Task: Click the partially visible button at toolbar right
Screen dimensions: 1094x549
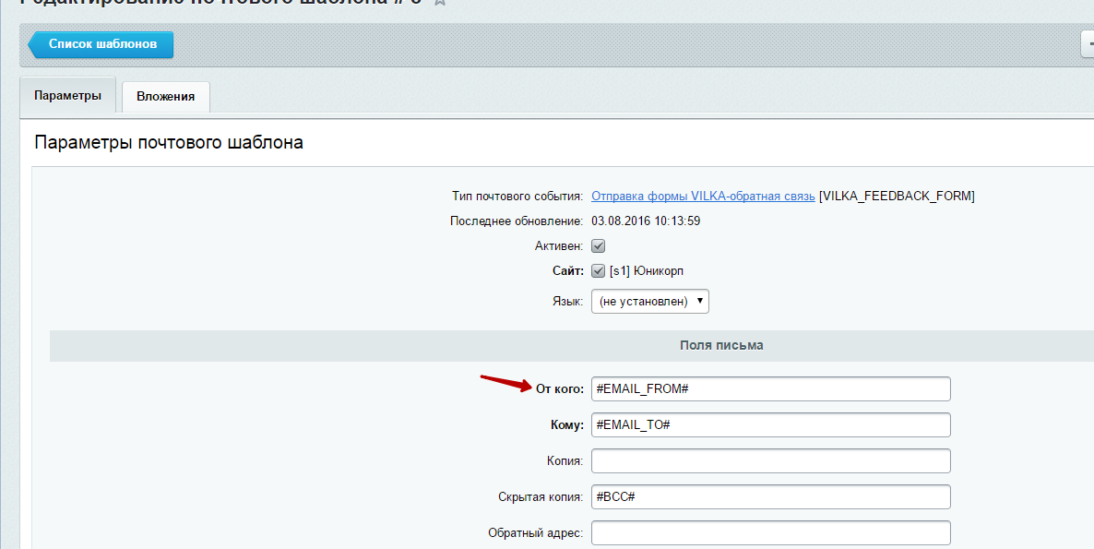Action: (1088, 44)
